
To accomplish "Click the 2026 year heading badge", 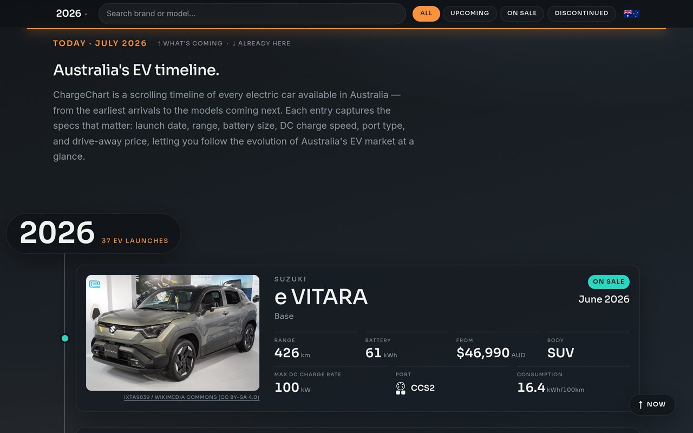I will click(93, 233).
